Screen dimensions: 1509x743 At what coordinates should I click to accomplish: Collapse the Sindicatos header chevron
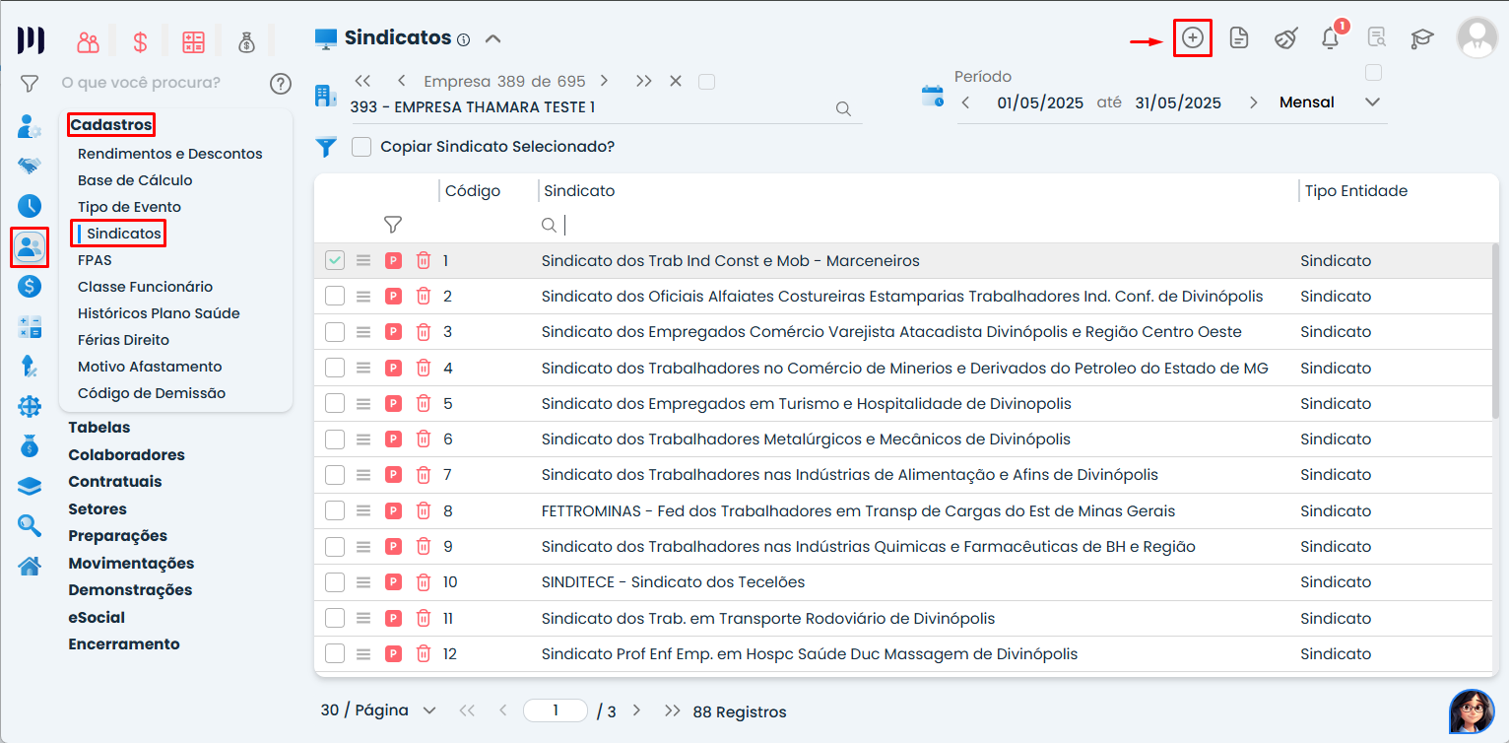coord(493,39)
